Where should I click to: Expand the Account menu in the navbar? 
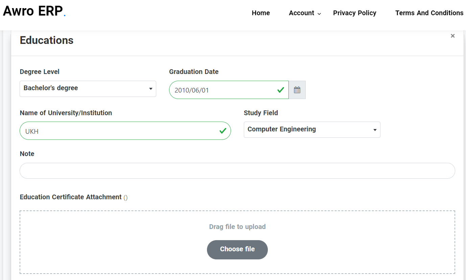[x=304, y=13]
